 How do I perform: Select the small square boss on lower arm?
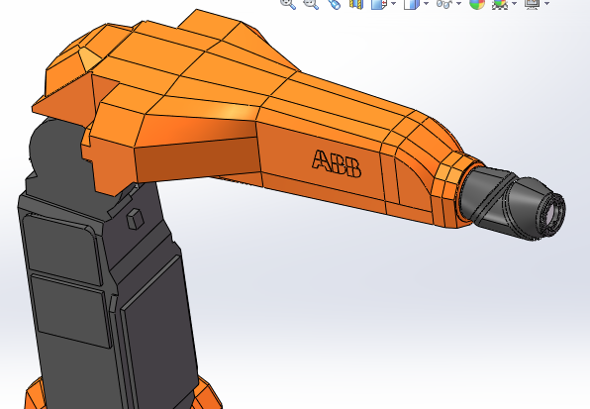(135, 219)
